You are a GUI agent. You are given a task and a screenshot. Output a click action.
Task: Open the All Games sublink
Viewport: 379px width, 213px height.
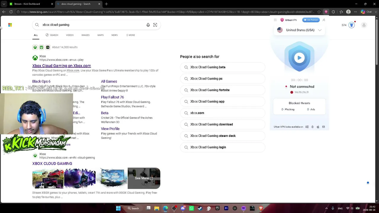pyautogui.click(x=109, y=81)
